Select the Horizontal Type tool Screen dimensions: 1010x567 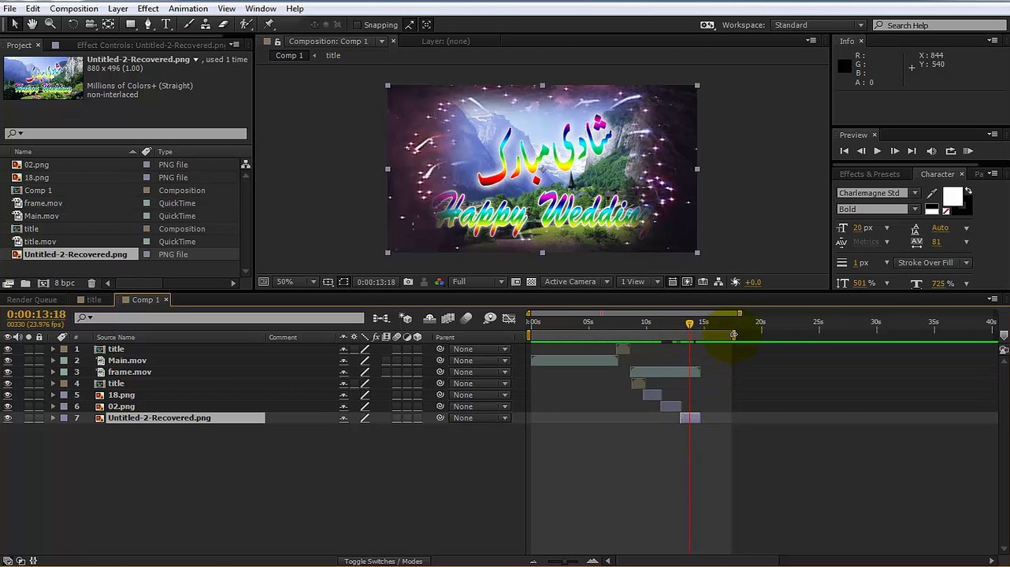167,24
